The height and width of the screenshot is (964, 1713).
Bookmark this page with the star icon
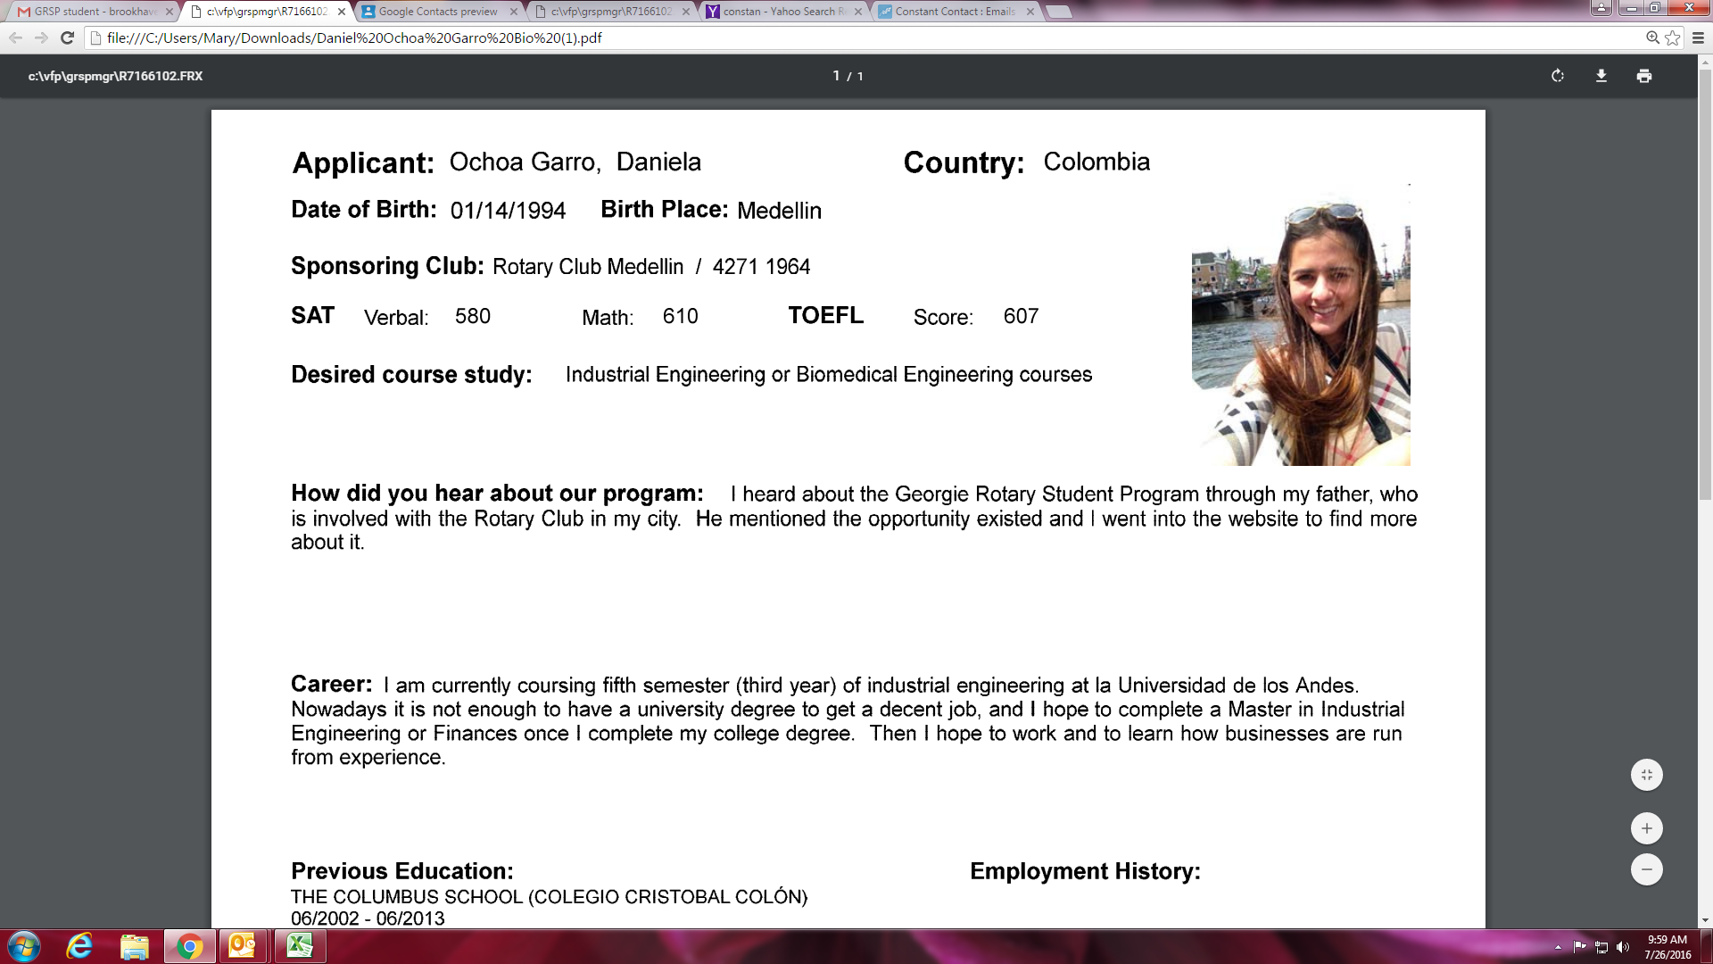pyautogui.click(x=1673, y=37)
